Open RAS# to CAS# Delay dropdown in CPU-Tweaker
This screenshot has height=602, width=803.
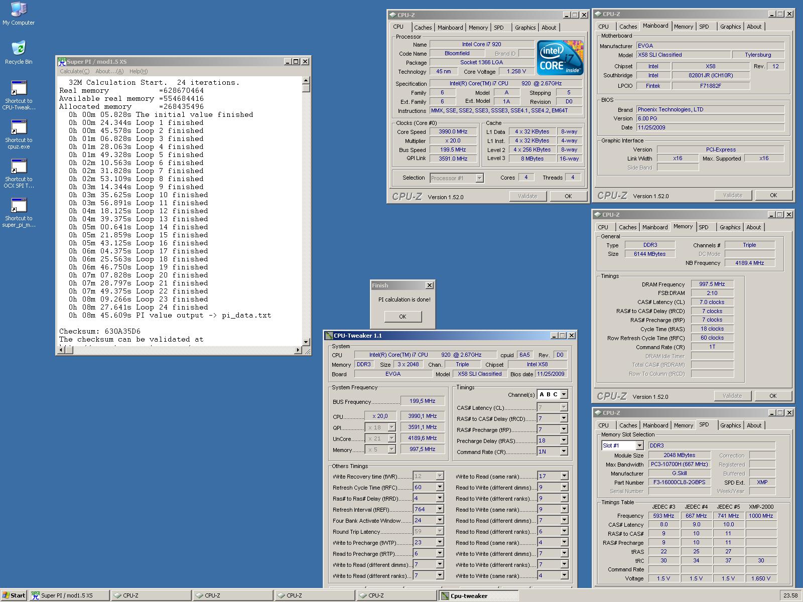tap(564, 418)
